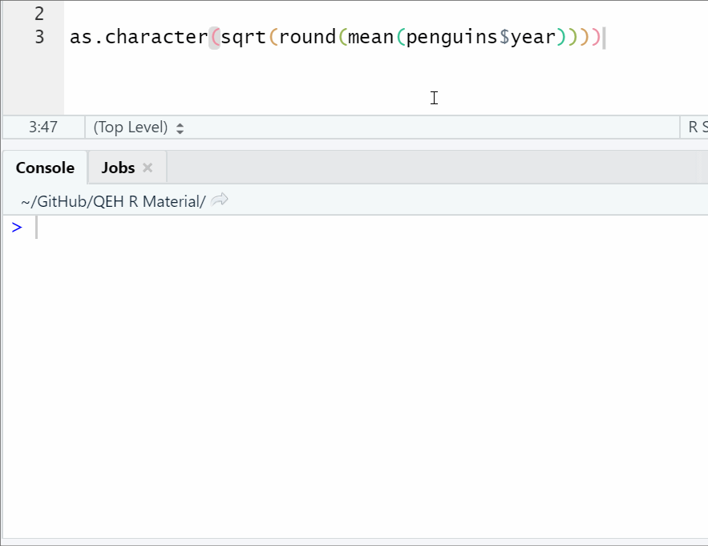708x546 pixels.
Task: Click on the sqrt function in code
Action: coord(244,38)
